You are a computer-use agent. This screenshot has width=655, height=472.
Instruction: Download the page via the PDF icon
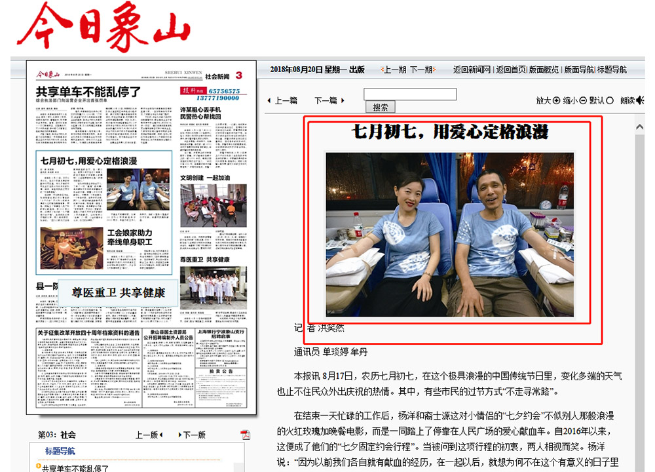(245, 435)
